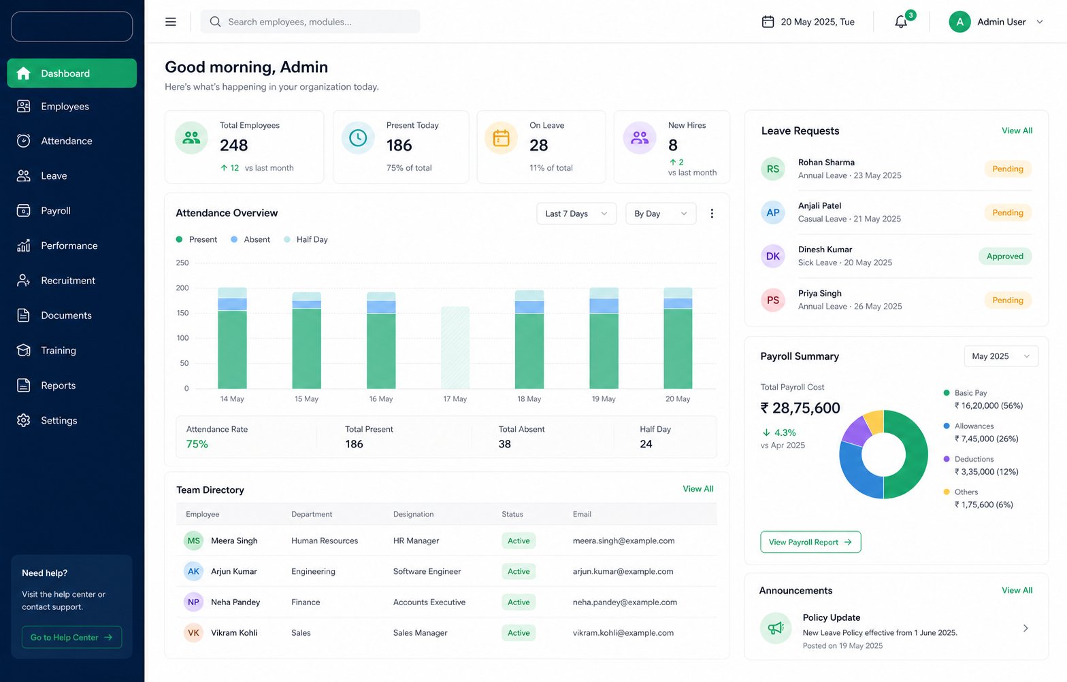Click the Admin User avatar circle

[959, 22]
